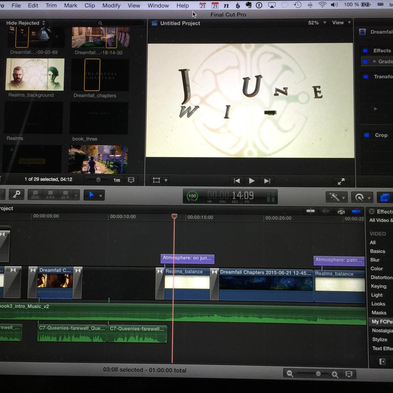The image size is (393, 393).
Task: Click the transition before the Dreamfall Chapters 2015-06-21 clip
Action: click(214, 284)
